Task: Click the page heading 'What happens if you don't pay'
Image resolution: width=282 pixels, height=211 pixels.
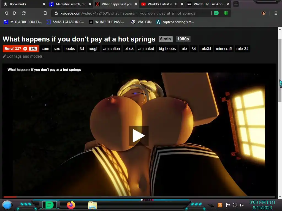Action: click(x=79, y=39)
